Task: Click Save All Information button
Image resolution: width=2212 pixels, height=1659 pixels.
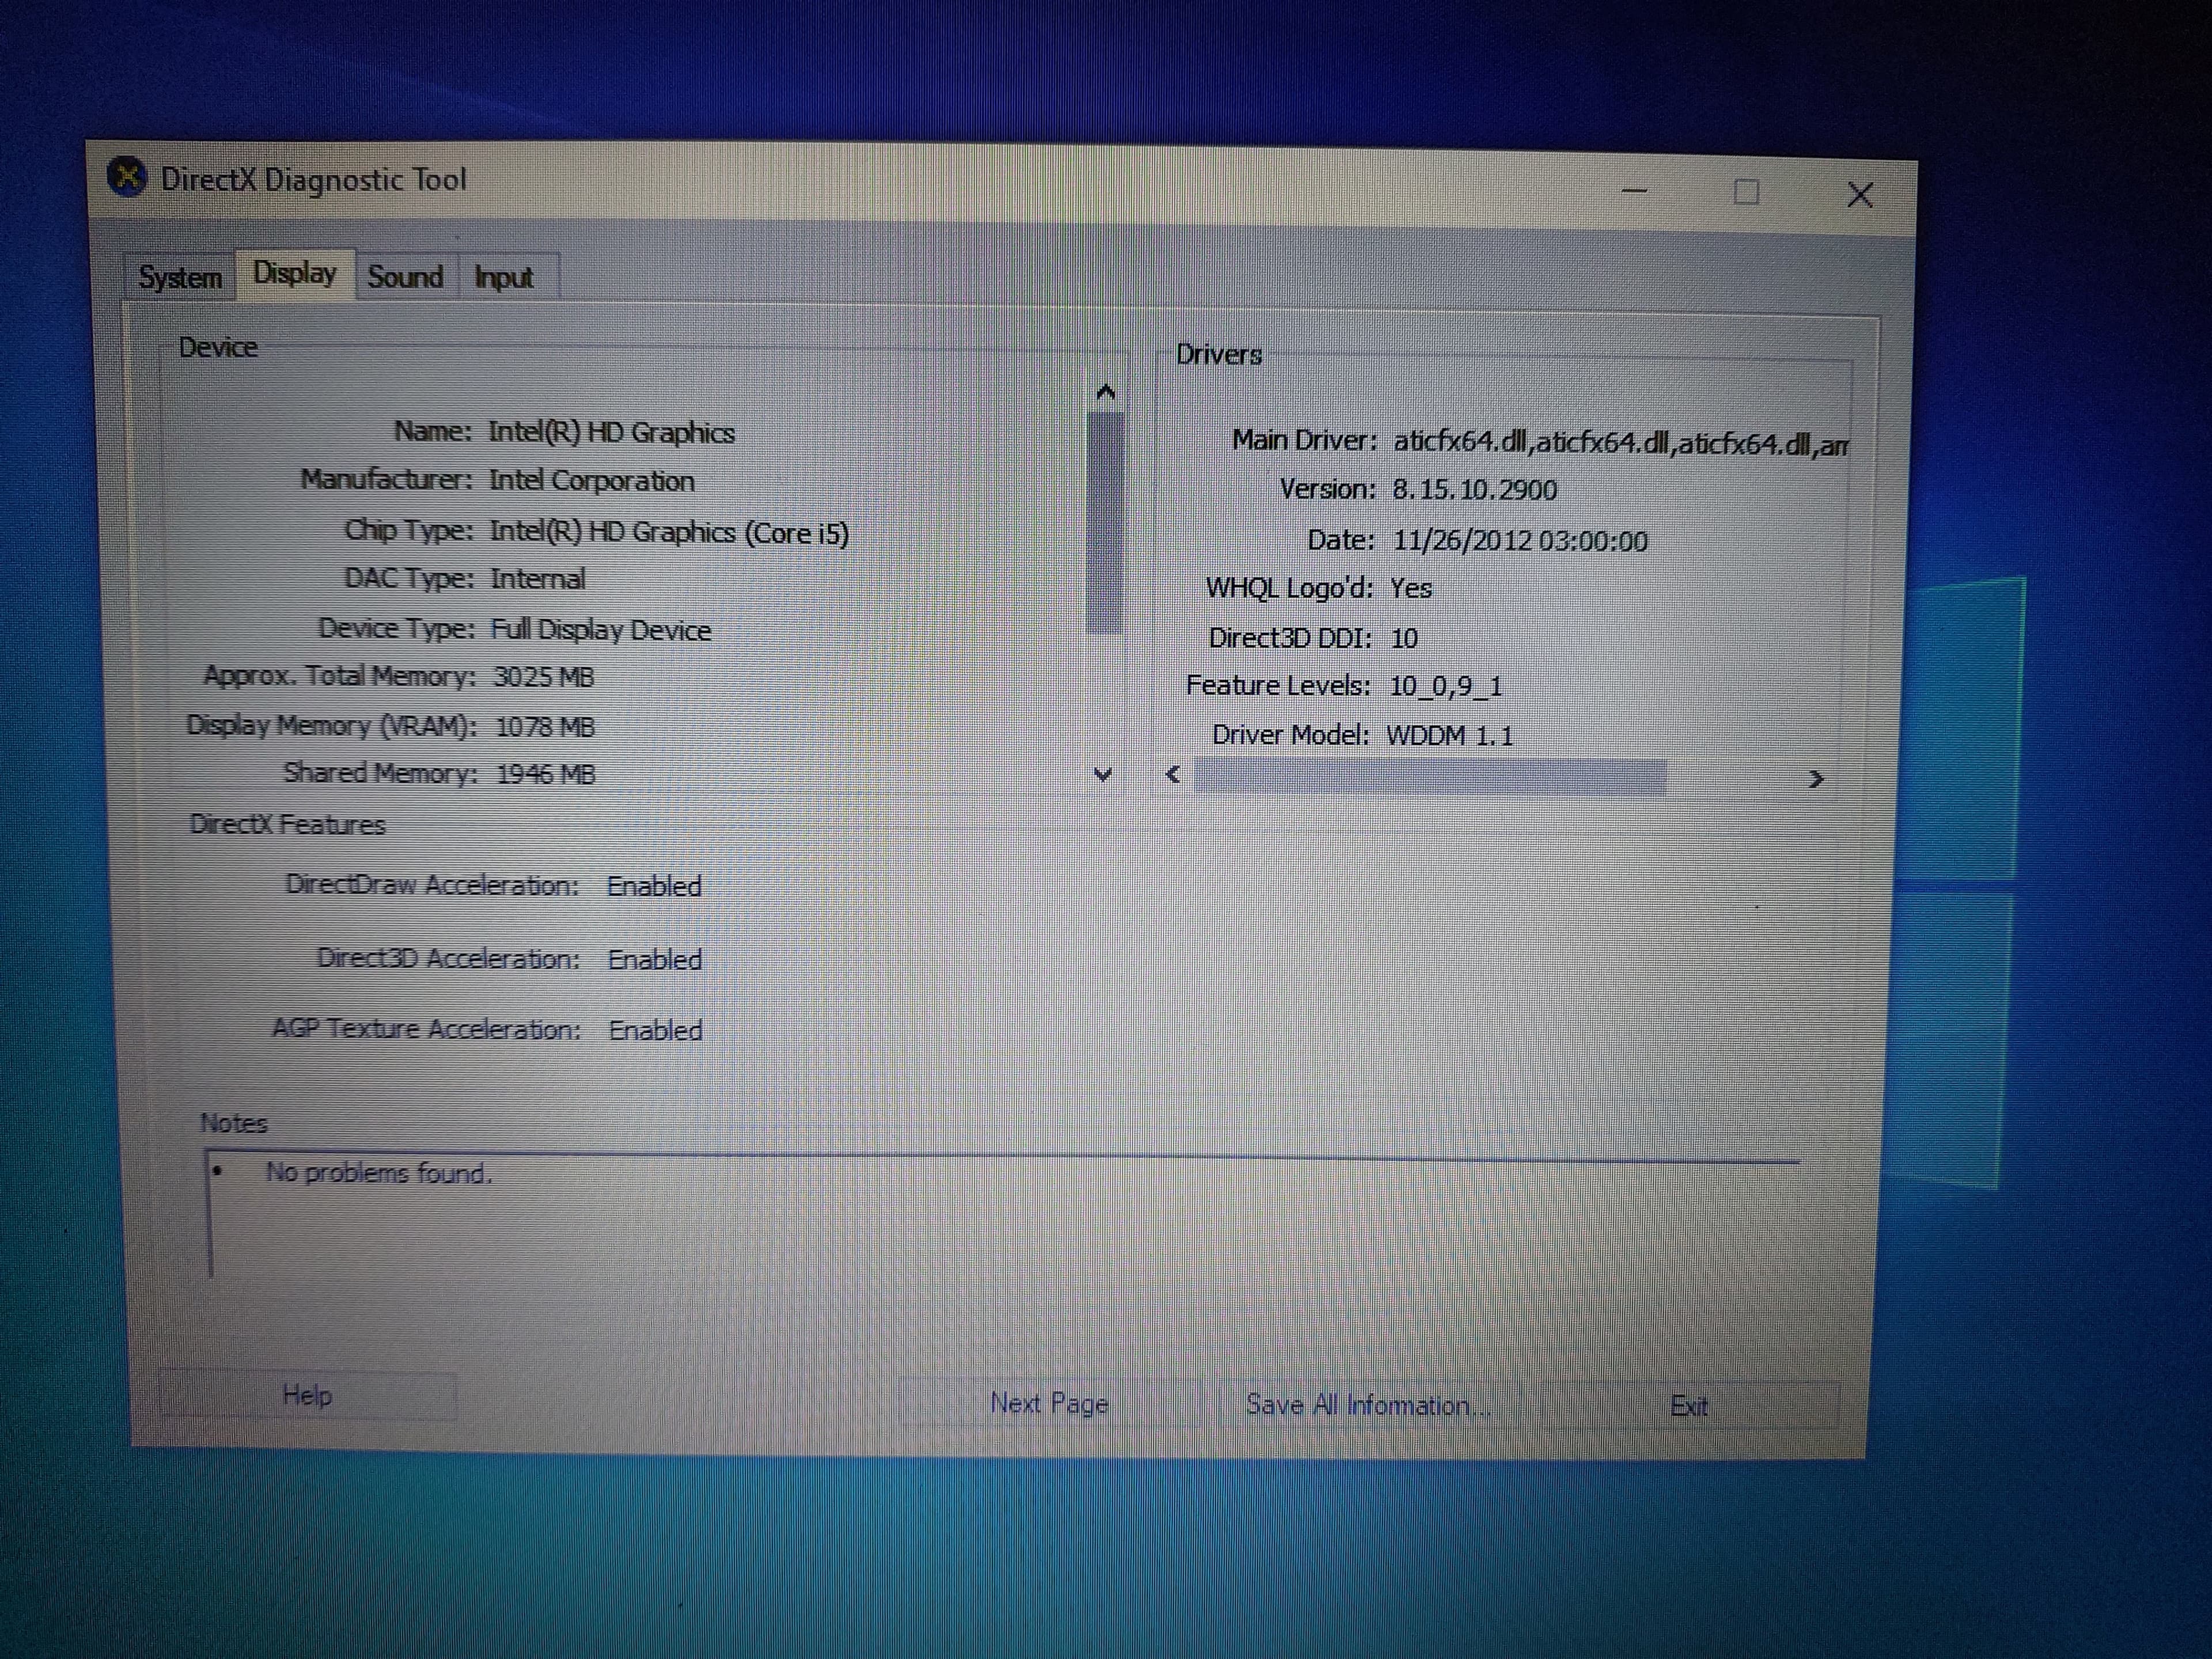Action: (1367, 1405)
